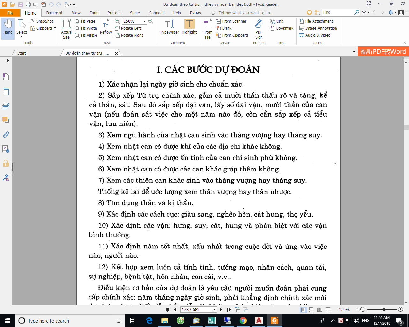
Task: Open the attachments panel paperclip icon
Action: [x=6, y=135]
